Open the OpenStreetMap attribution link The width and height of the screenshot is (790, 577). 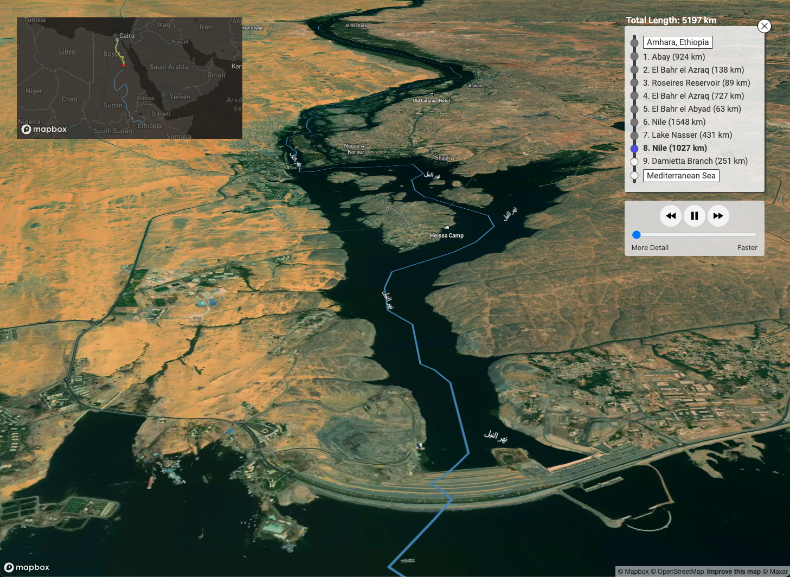[680, 572]
